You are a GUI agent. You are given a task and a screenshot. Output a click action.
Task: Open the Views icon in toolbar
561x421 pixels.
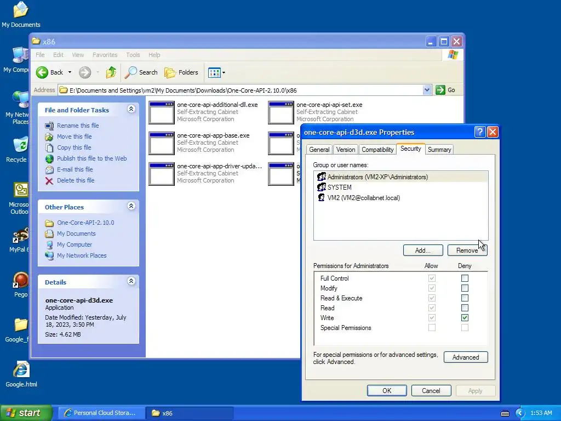[214, 73]
